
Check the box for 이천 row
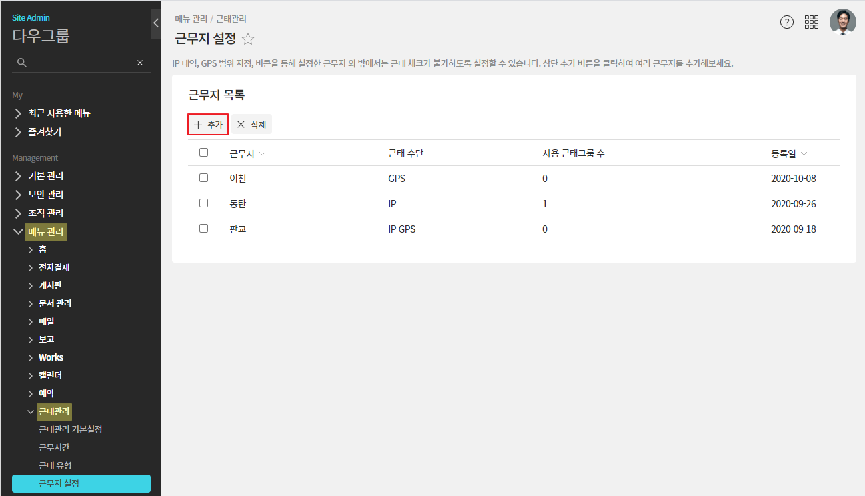[x=204, y=178]
